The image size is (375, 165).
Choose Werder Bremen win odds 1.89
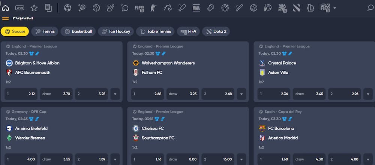(91, 159)
